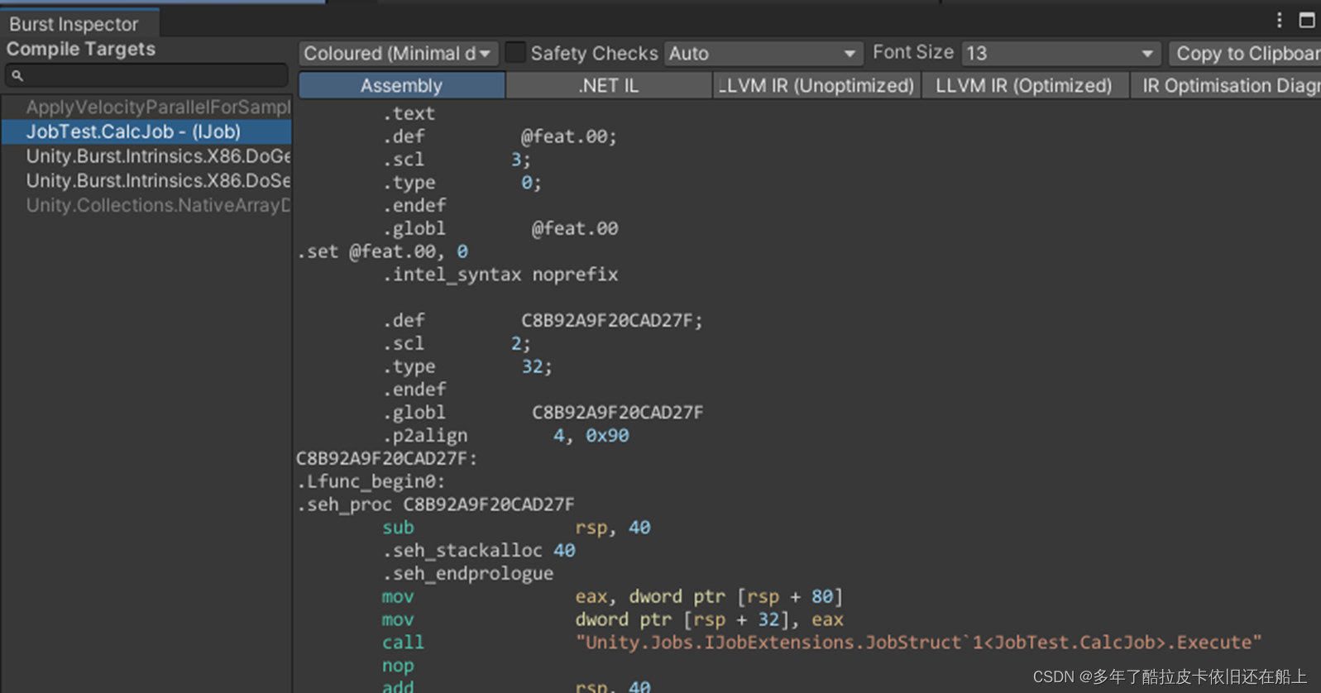
Task: Focus the Compile Targets search field
Action: [x=146, y=75]
